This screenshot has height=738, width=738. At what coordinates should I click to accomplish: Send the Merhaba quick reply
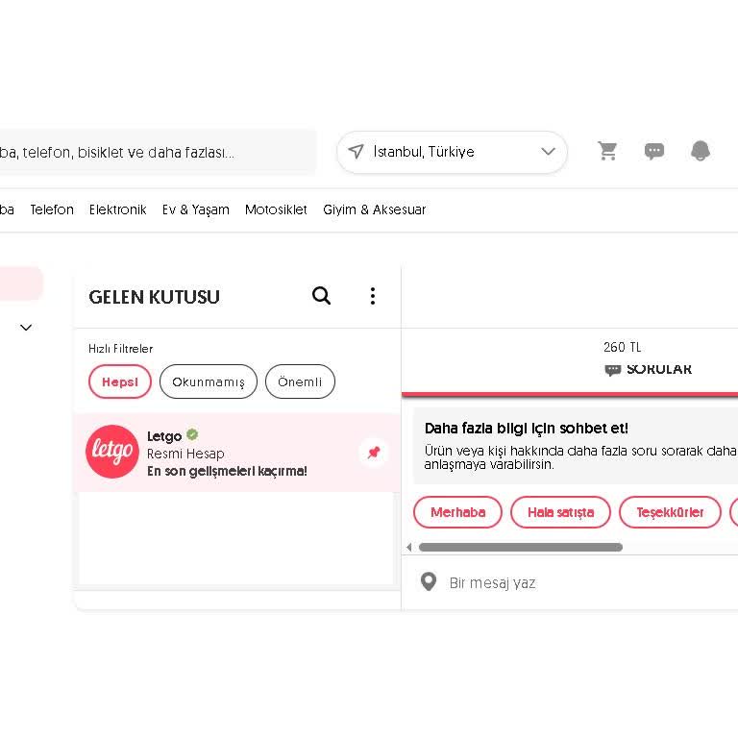458,512
